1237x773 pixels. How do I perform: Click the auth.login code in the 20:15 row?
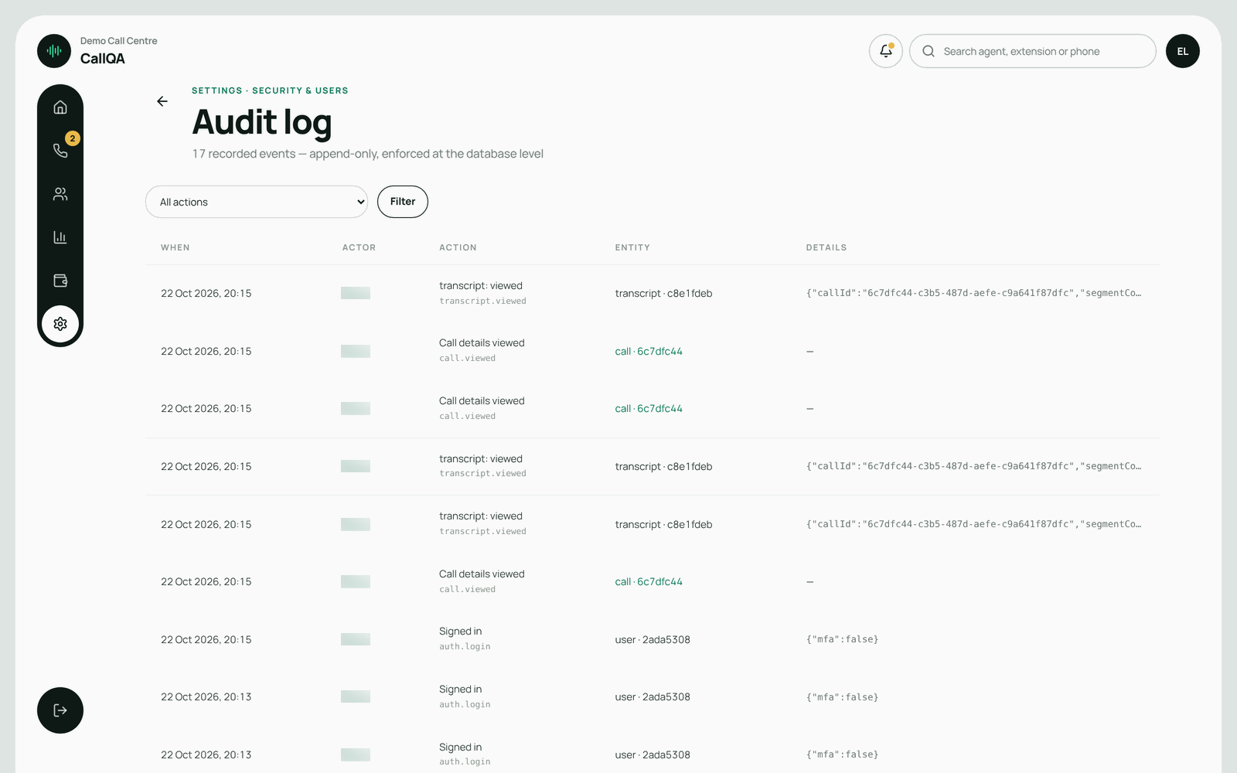[x=465, y=647]
